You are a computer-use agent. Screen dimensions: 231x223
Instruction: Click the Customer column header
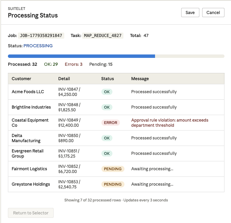tap(21, 79)
